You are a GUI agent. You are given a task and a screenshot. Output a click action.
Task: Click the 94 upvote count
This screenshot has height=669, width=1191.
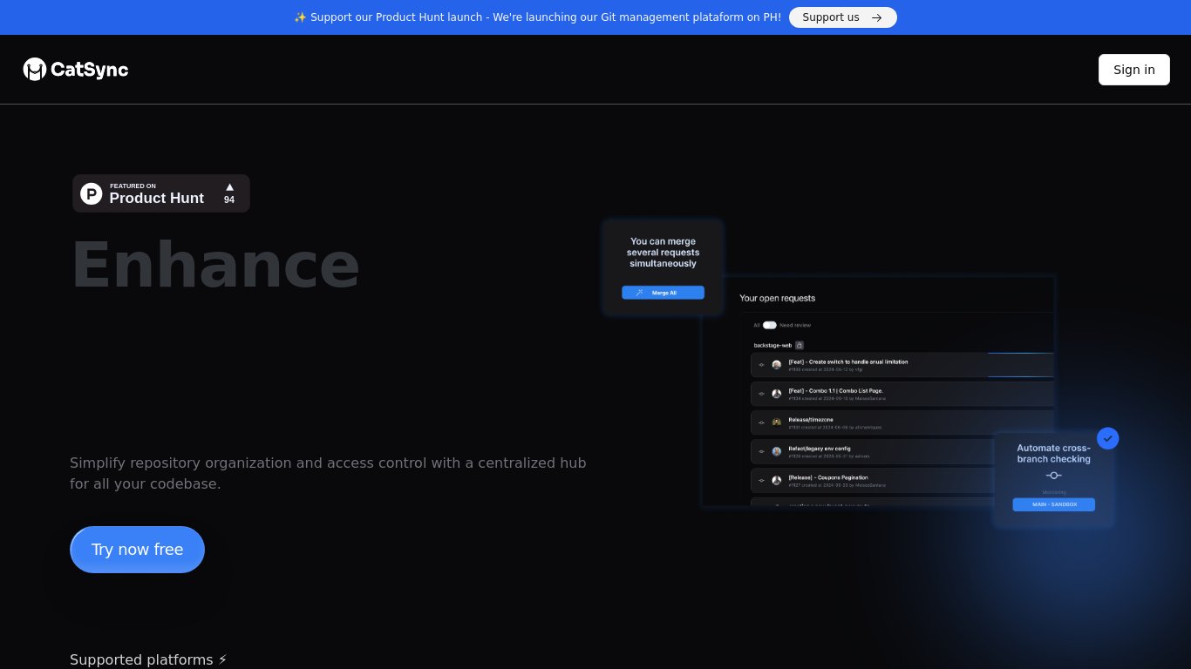[229, 199]
